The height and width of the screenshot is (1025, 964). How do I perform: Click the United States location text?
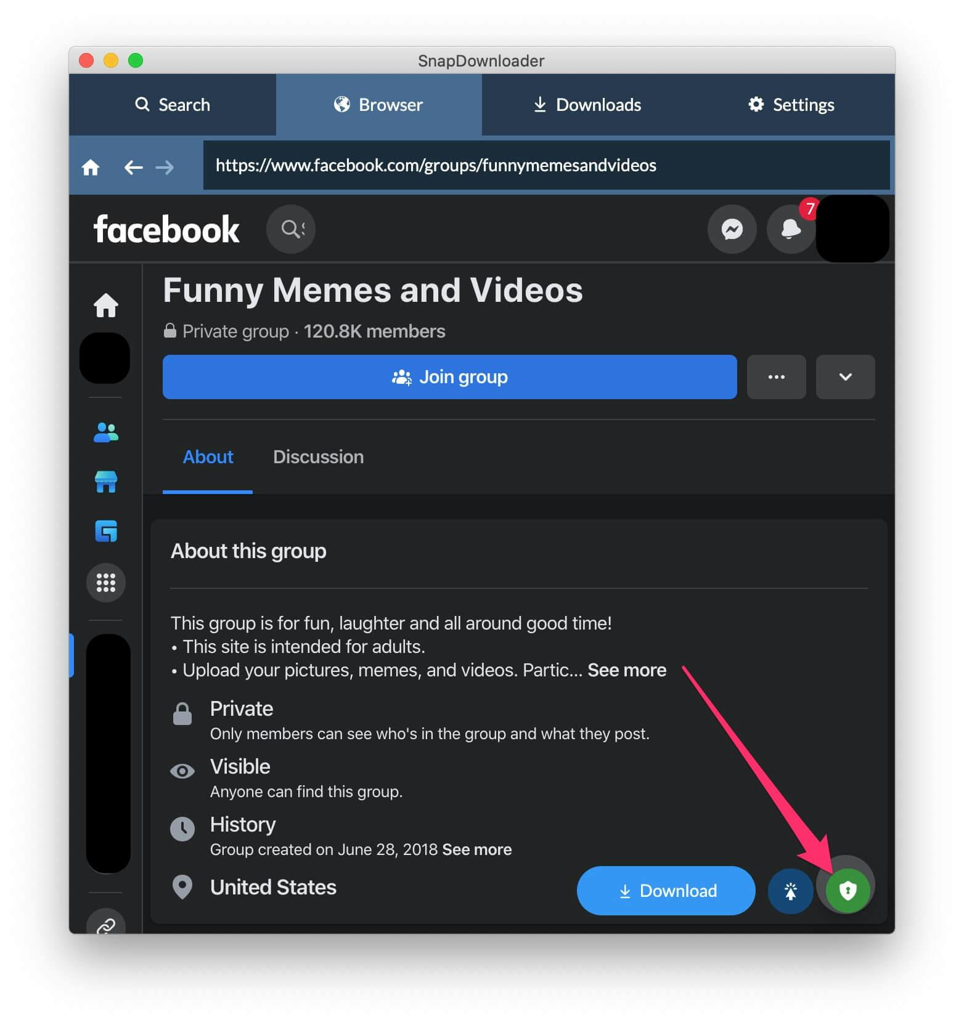[x=273, y=887]
